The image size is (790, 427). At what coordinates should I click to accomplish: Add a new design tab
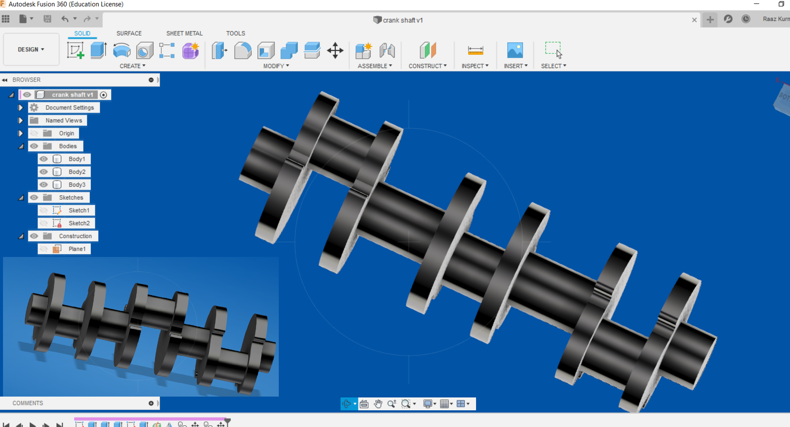tap(710, 20)
